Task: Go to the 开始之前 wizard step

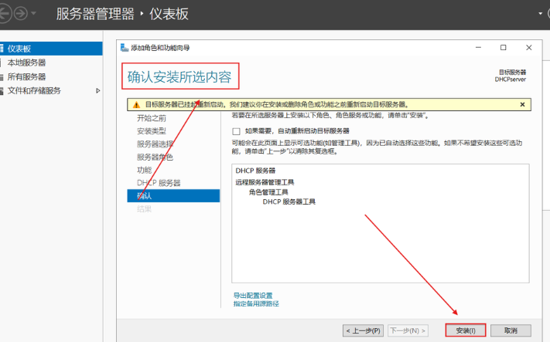Action: point(151,118)
